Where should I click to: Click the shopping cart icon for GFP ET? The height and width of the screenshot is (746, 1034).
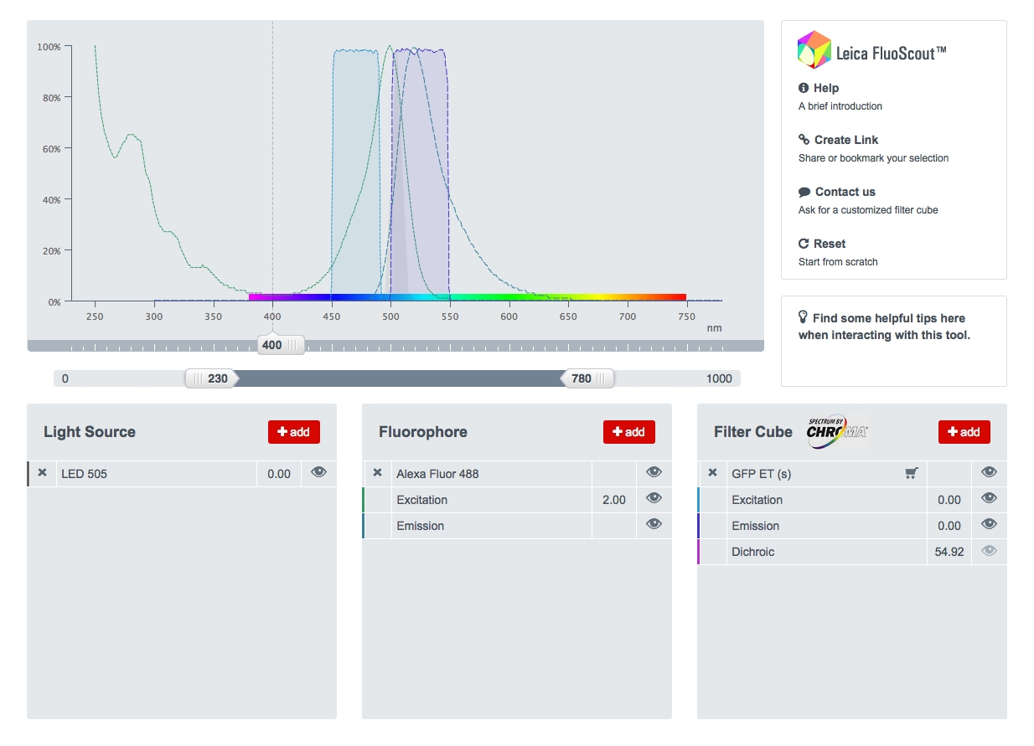[911, 474]
